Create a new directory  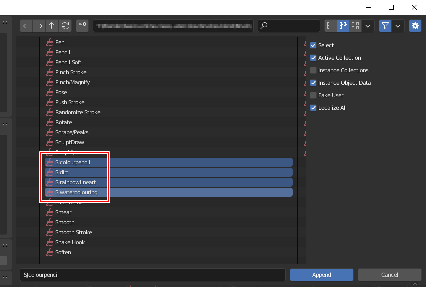(82, 26)
